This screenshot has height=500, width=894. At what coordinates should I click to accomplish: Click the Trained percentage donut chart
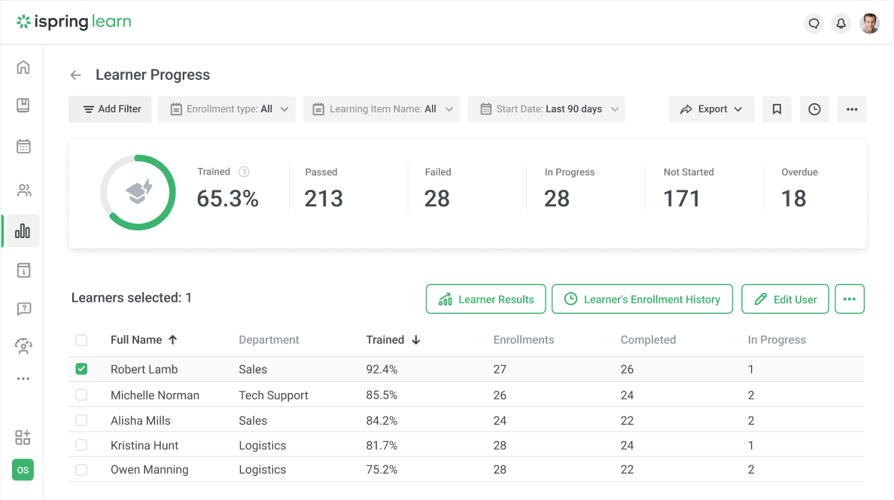(138, 192)
